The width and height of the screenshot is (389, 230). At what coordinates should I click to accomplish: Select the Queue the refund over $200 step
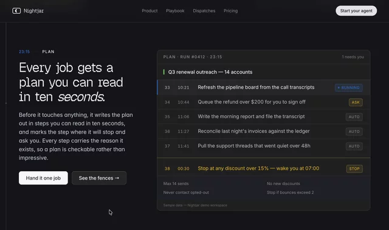pos(264,102)
